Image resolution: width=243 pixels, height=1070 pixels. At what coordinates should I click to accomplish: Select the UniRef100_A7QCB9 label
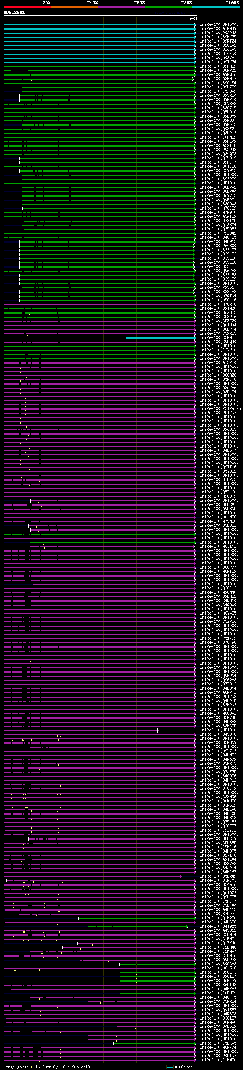tap(218, 208)
